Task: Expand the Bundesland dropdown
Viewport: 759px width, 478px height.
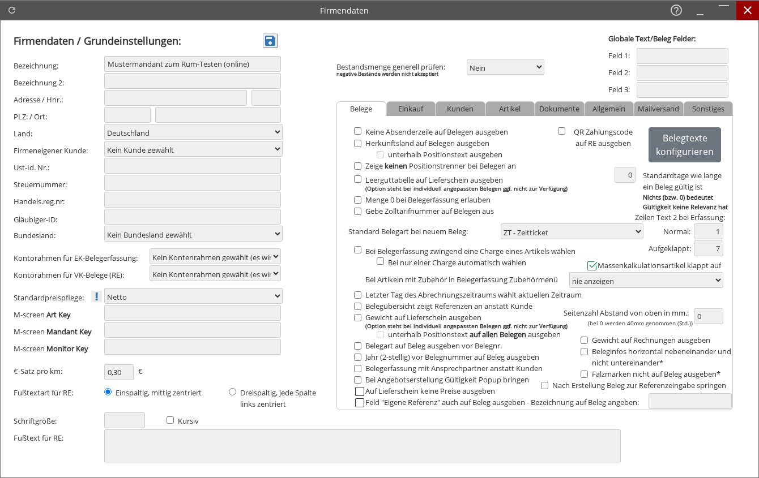Action: 193,234
